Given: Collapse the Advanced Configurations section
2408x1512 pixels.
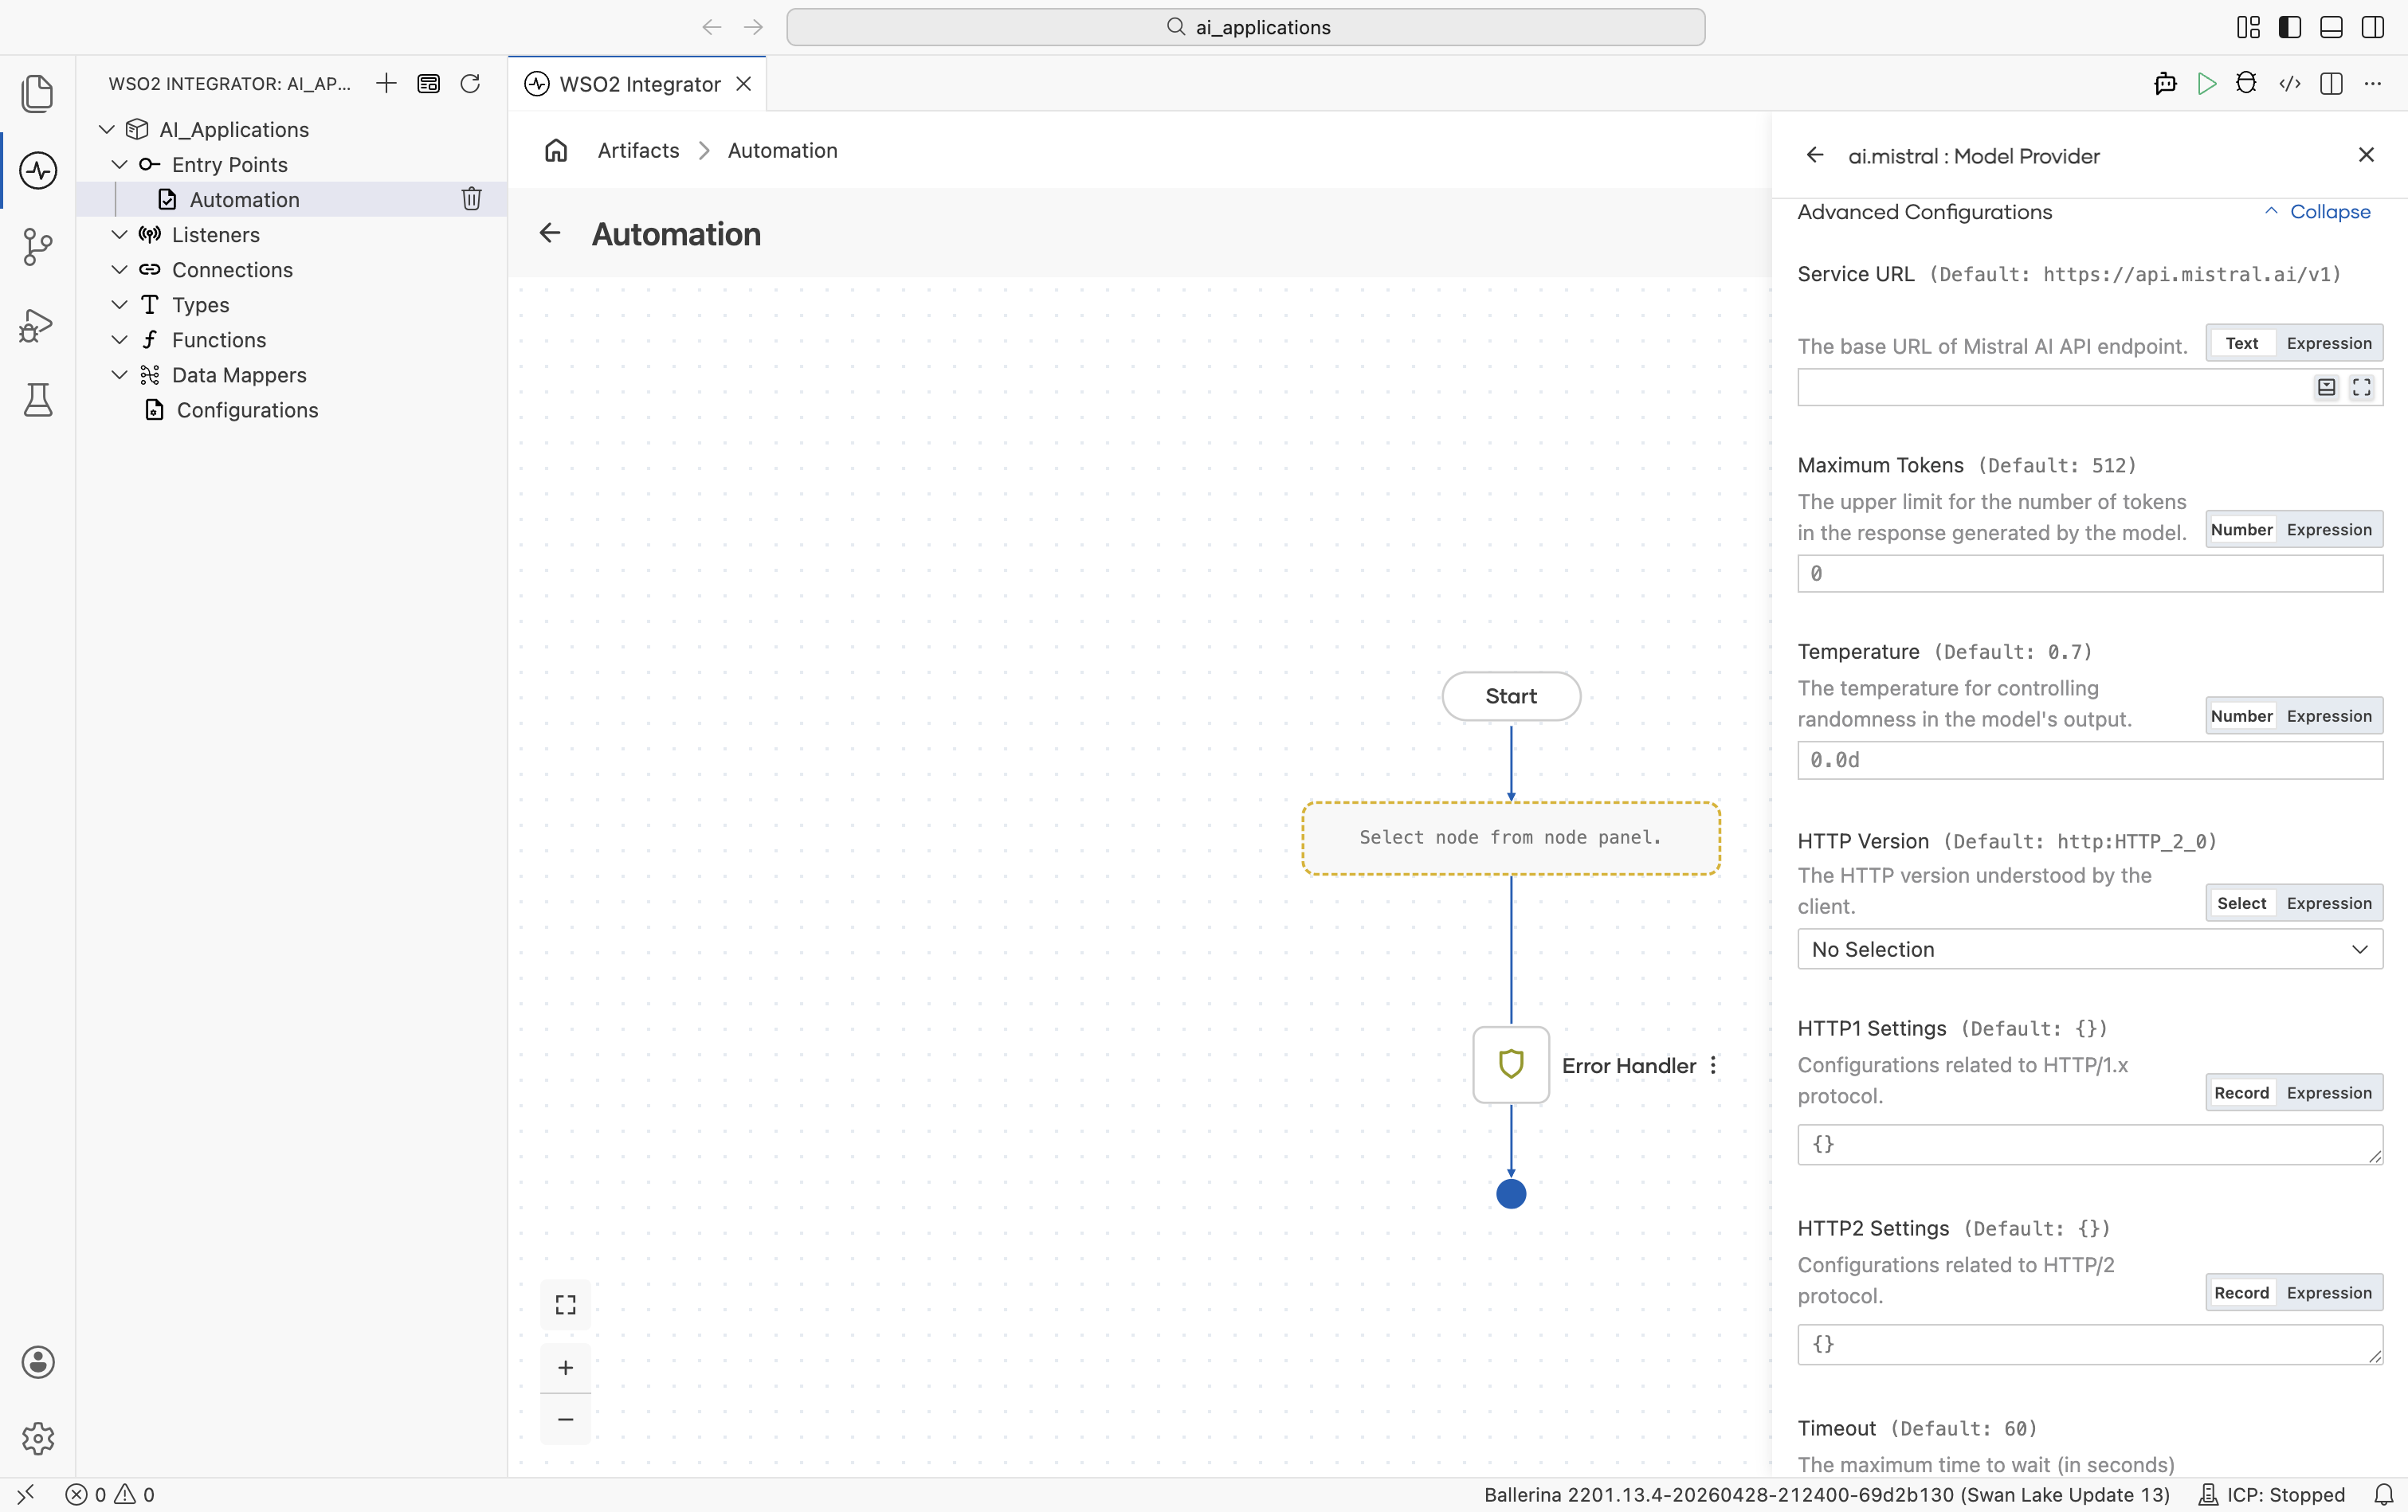Looking at the screenshot, I should point(2317,212).
